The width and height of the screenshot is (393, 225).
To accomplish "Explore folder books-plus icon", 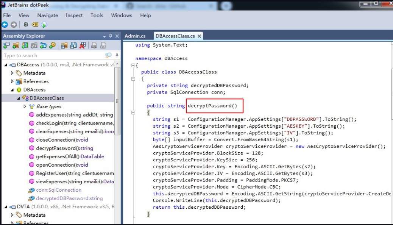I will coord(25,45).
